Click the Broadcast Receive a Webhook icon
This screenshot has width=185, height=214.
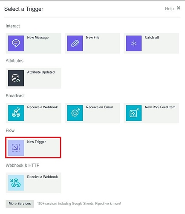coord(16,113)
